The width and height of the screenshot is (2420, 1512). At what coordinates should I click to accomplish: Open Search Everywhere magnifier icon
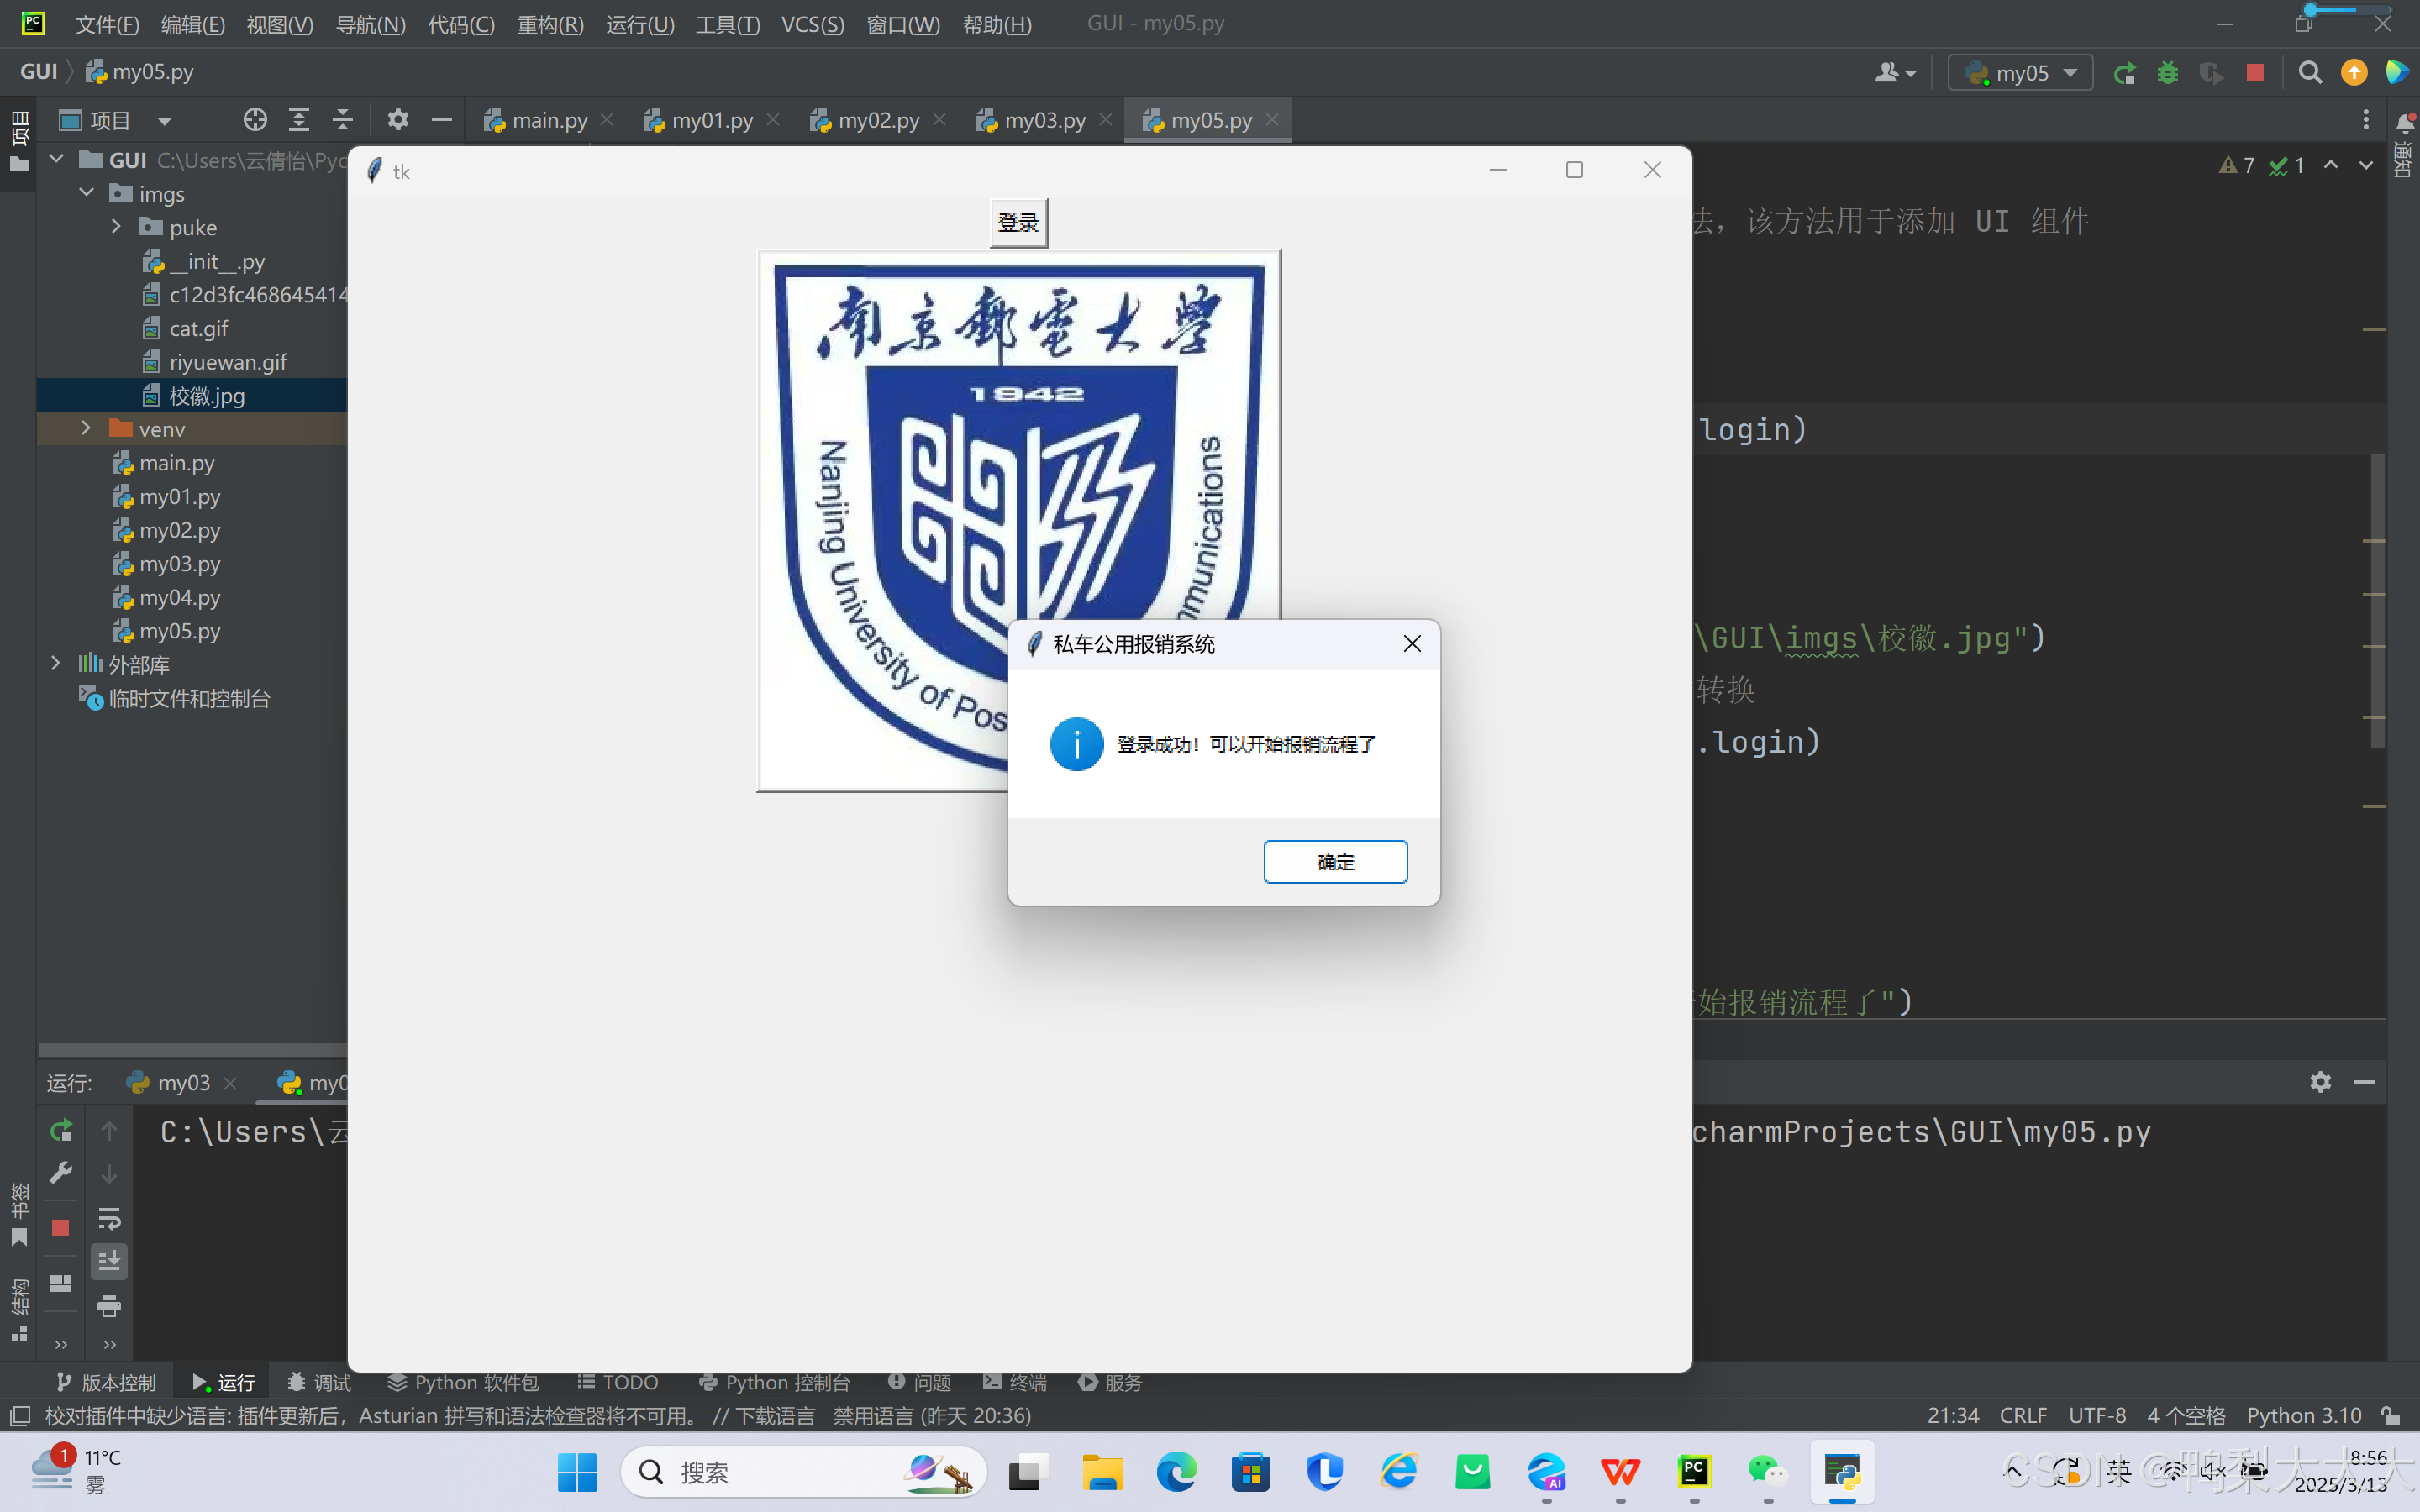(x=2310, y=73)
